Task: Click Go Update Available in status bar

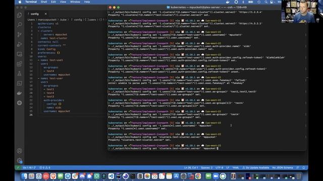Action: click(x=256, y=167)
